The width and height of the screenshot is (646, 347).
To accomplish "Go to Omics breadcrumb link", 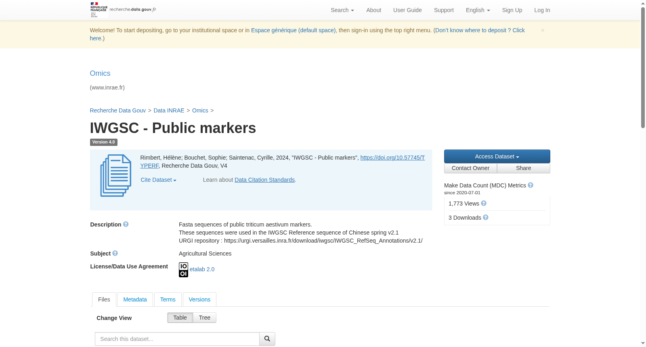I will tap(200, 110).
